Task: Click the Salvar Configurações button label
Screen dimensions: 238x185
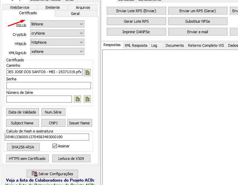Action: (x=56, y=174)
